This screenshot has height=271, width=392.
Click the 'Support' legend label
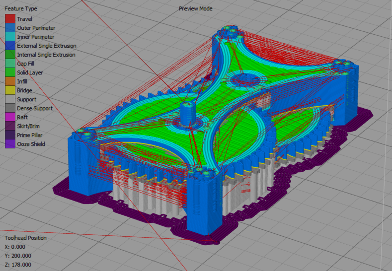pyautogui.click(x=26, y=99)
